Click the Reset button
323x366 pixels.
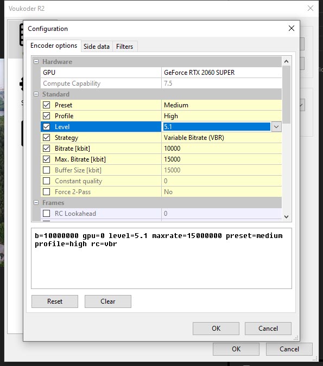(55, 301)
